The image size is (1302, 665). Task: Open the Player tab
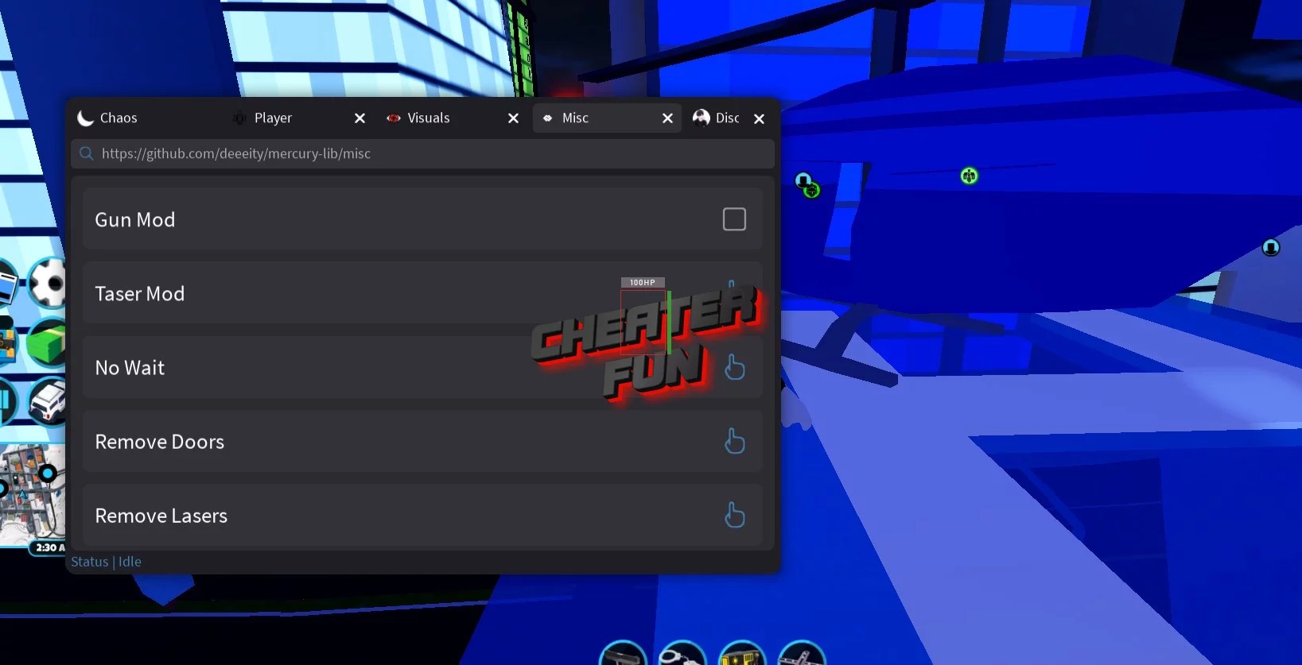[273, 118]
